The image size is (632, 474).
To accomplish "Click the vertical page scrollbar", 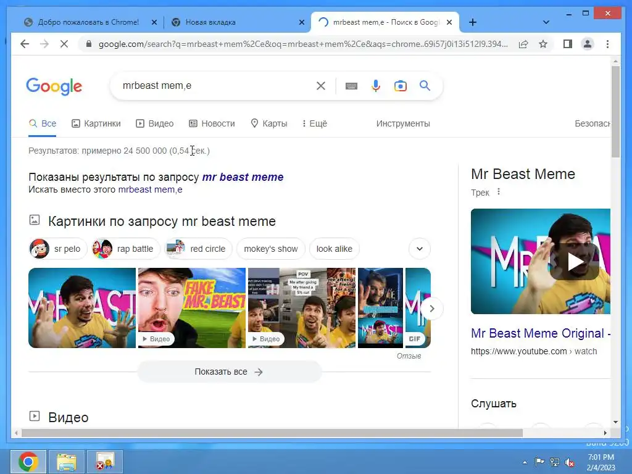I will (615, 112).
